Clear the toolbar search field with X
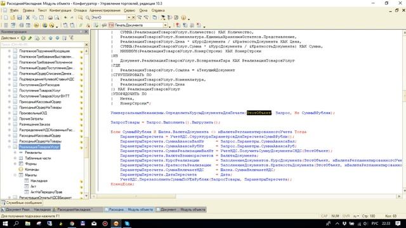 (133, 17)
